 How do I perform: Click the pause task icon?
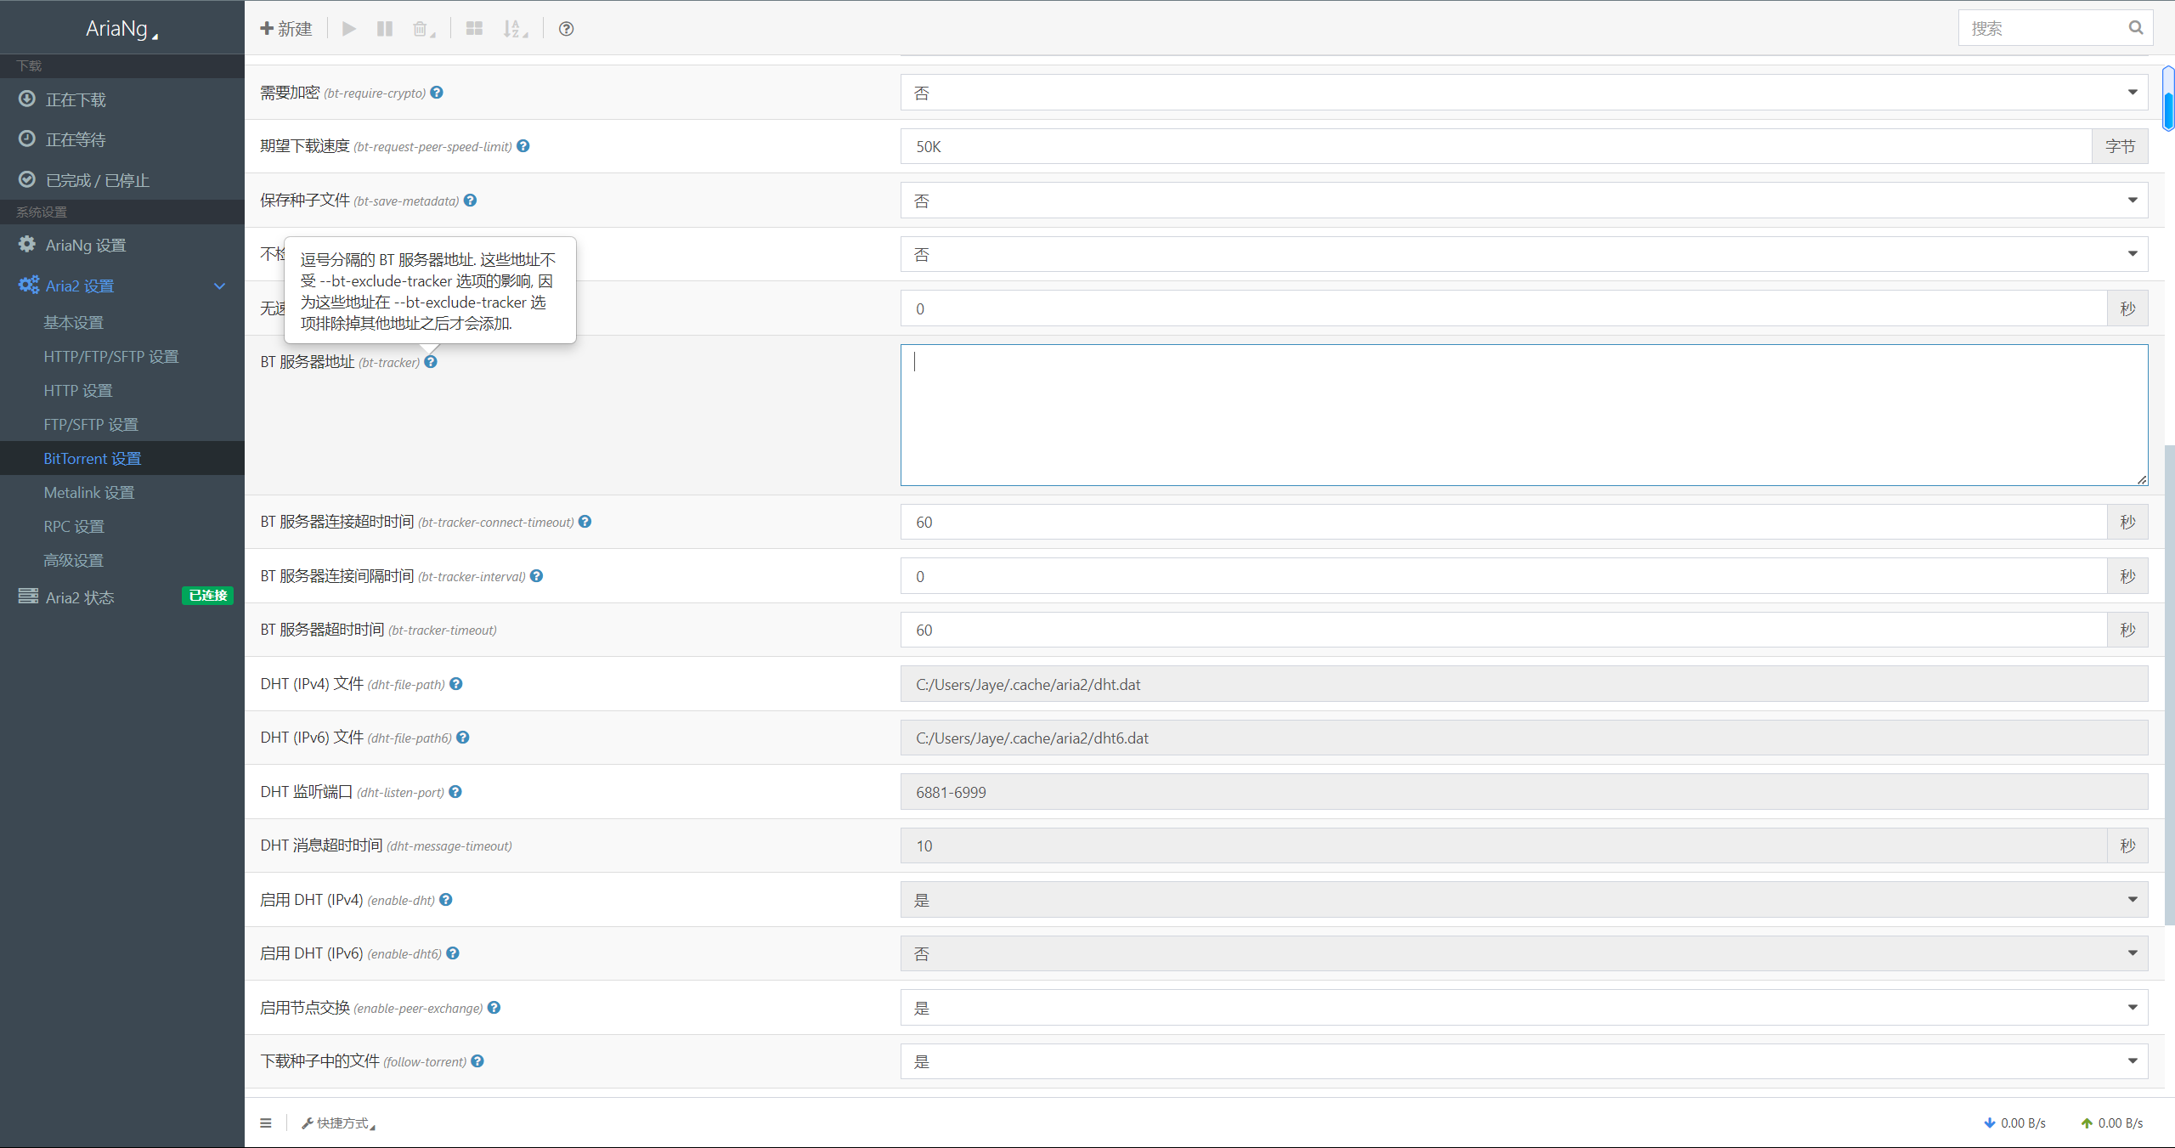coord(385,29)
